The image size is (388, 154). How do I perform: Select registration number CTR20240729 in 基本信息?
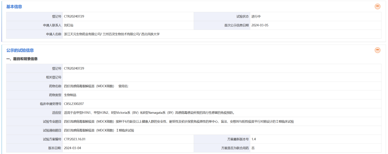click(x=74, y=16)
